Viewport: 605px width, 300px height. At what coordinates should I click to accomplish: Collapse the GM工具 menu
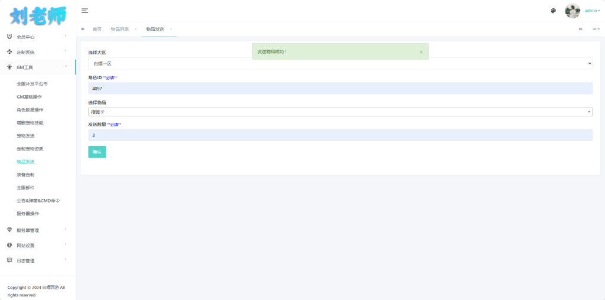click(x=38, y=67)
